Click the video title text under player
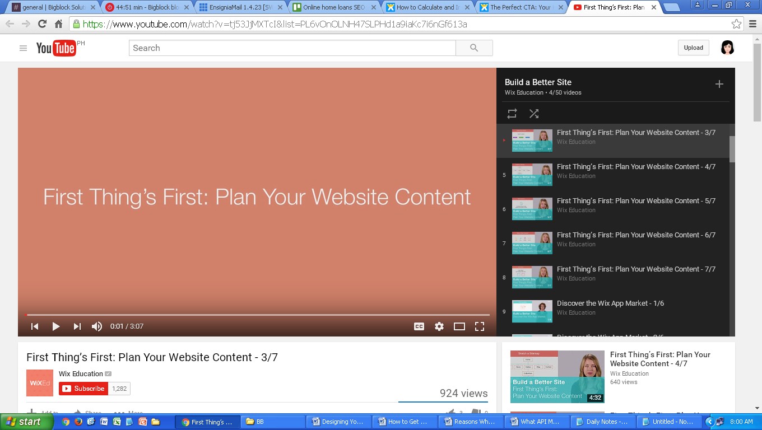Image resolution: width=762 pixels, height=430 pixels. pos(152,357)
